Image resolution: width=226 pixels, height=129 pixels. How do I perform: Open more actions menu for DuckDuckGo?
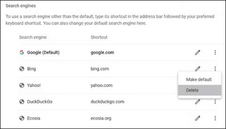tap(215, 102)
